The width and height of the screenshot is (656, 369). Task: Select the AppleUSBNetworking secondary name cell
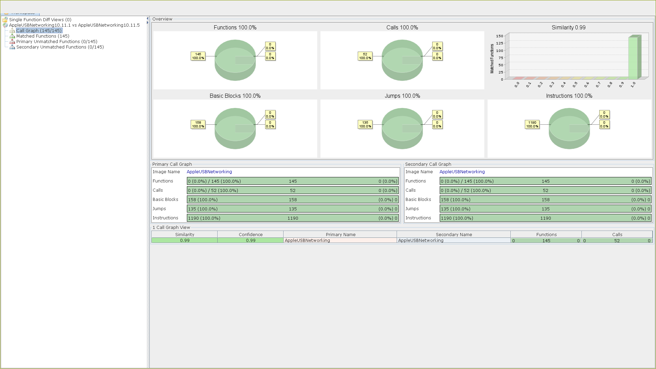coord(454,241)
